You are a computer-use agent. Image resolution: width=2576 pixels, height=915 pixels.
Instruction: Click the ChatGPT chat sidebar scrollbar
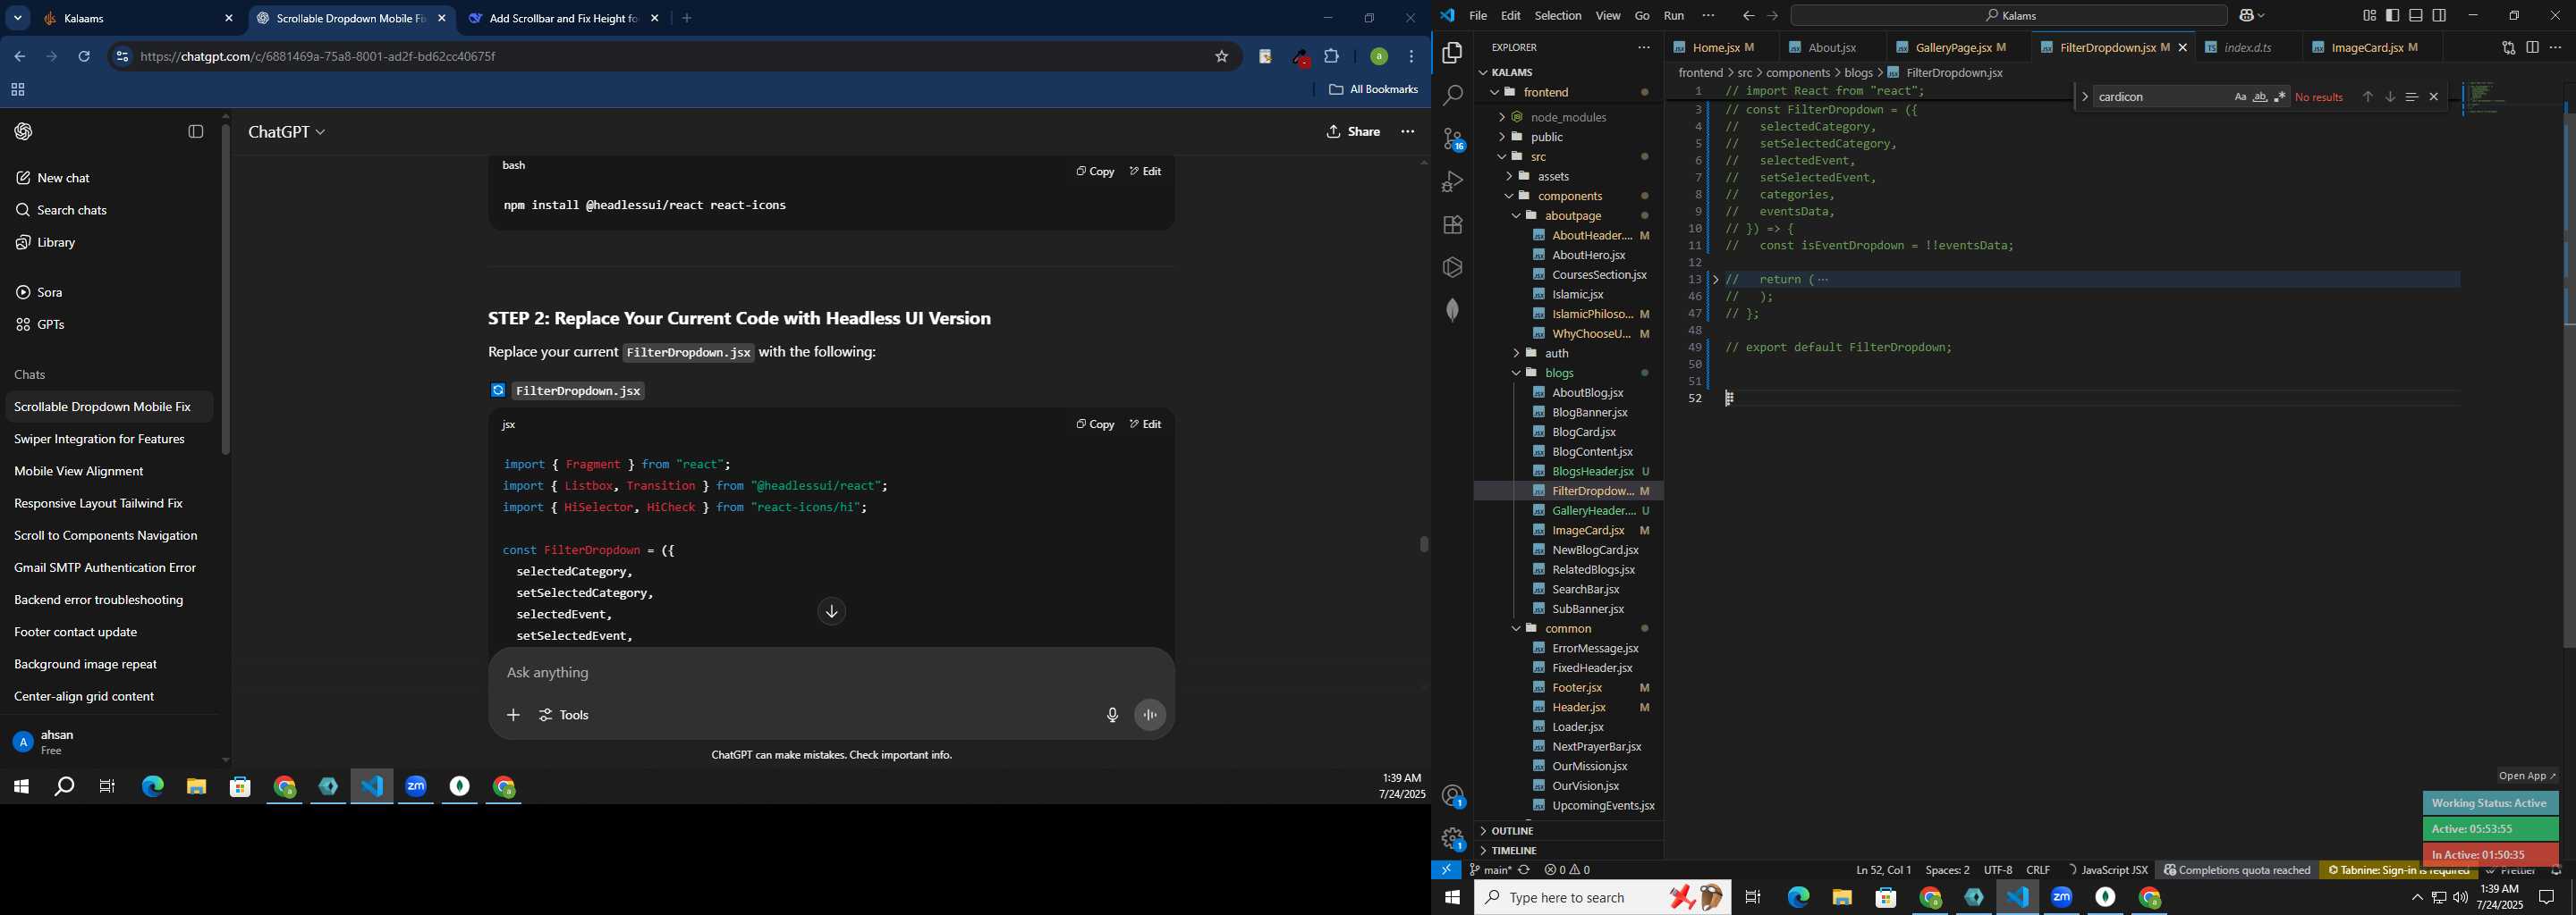pyautogui.click(x=226, y=290)
